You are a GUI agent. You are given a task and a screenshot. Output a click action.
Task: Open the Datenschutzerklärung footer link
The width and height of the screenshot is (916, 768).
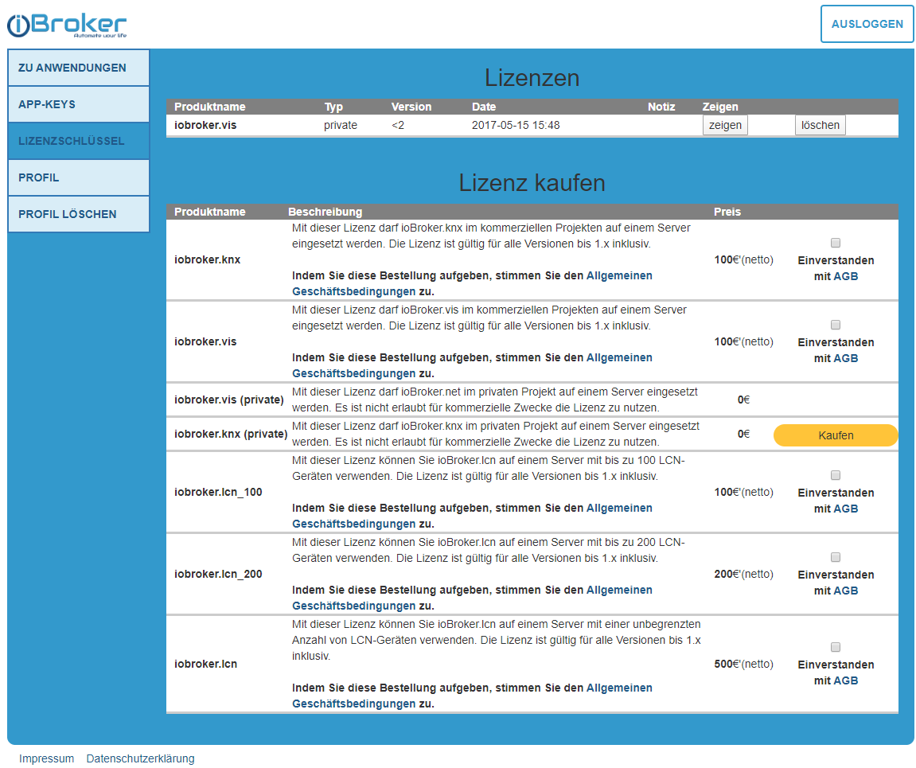140,758
